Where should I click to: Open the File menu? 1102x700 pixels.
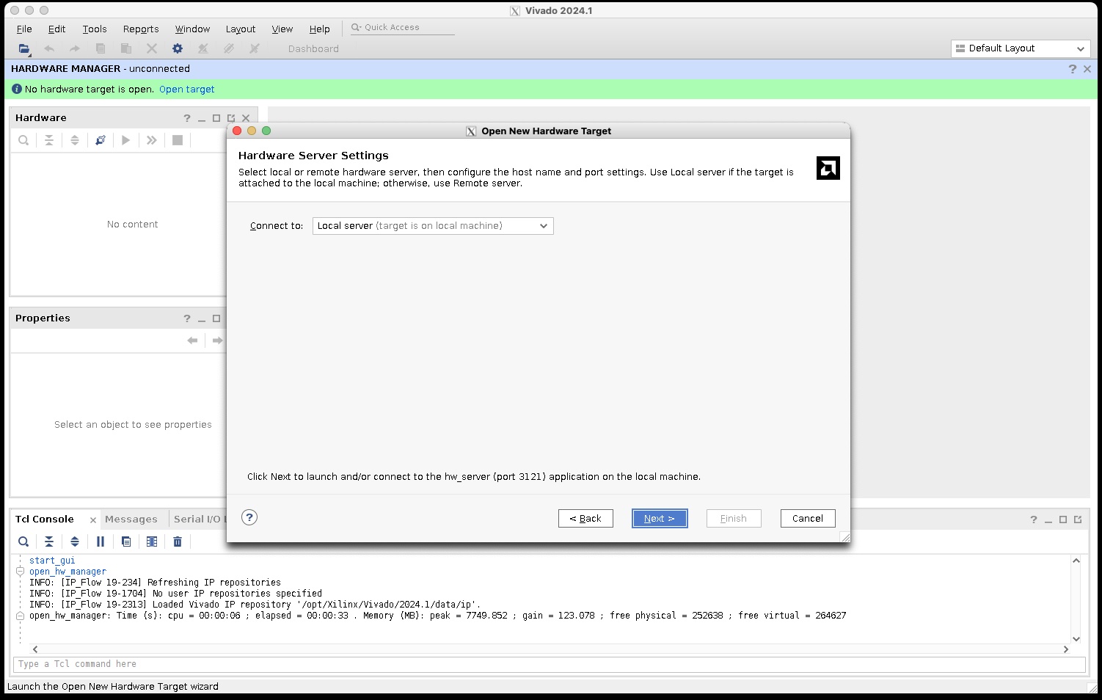click(24, 29)
